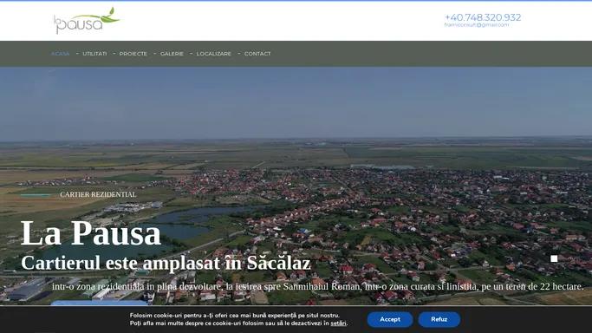Image resolution: width=592 pixels, height=333 pixels.
Task: Select the white slider indicator square
Action: [x=554, y=258]
